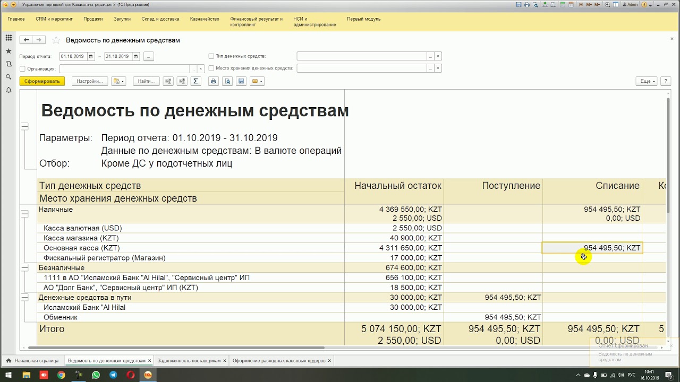Click the Найти... button
Screen dimensions: 680x382
point(146,81)
